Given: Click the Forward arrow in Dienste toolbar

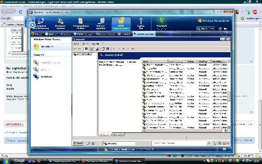Looking at the screenshot, I should coord(79,49).
